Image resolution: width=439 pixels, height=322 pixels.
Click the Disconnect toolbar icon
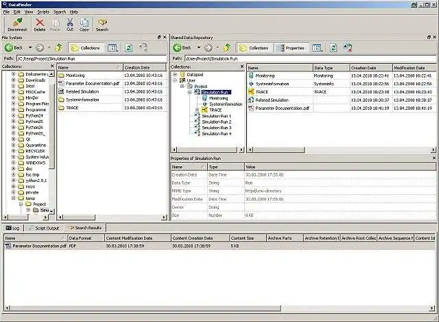point(17,25)
